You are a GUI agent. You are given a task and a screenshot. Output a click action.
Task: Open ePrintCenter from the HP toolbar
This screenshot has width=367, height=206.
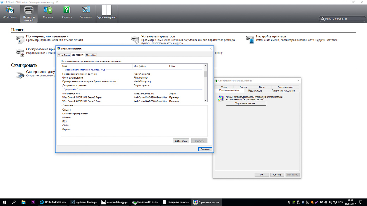pos(10,12)
